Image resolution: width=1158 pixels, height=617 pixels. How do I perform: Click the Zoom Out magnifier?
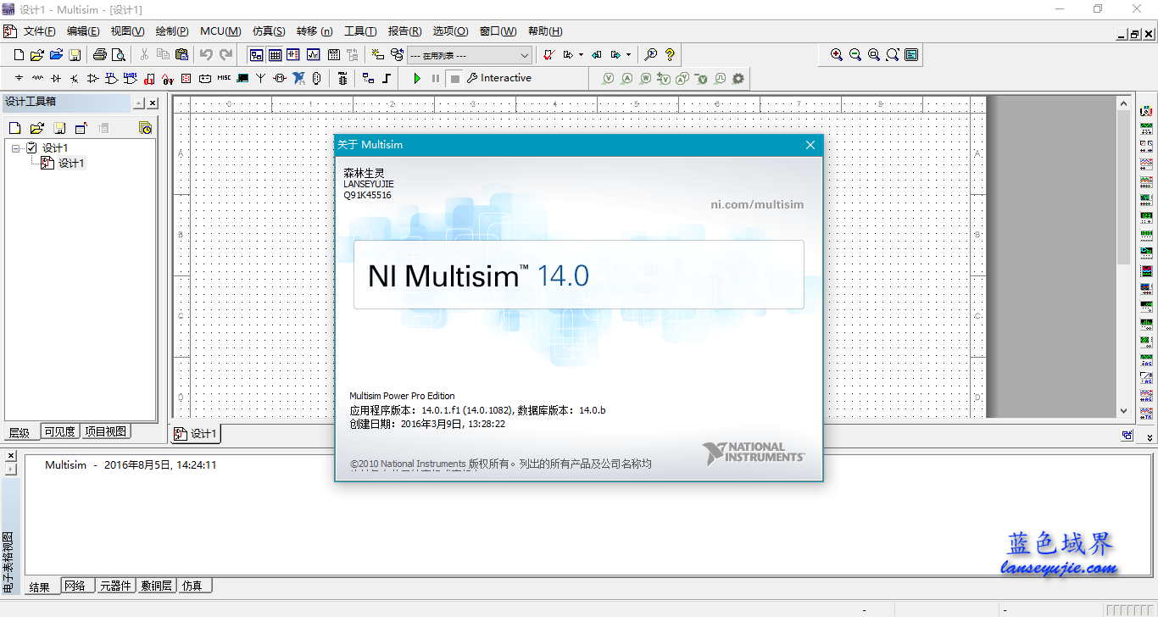(x=855, y=55)
